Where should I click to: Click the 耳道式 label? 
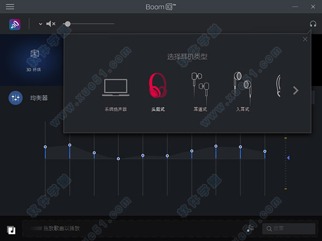pos(200,109)
